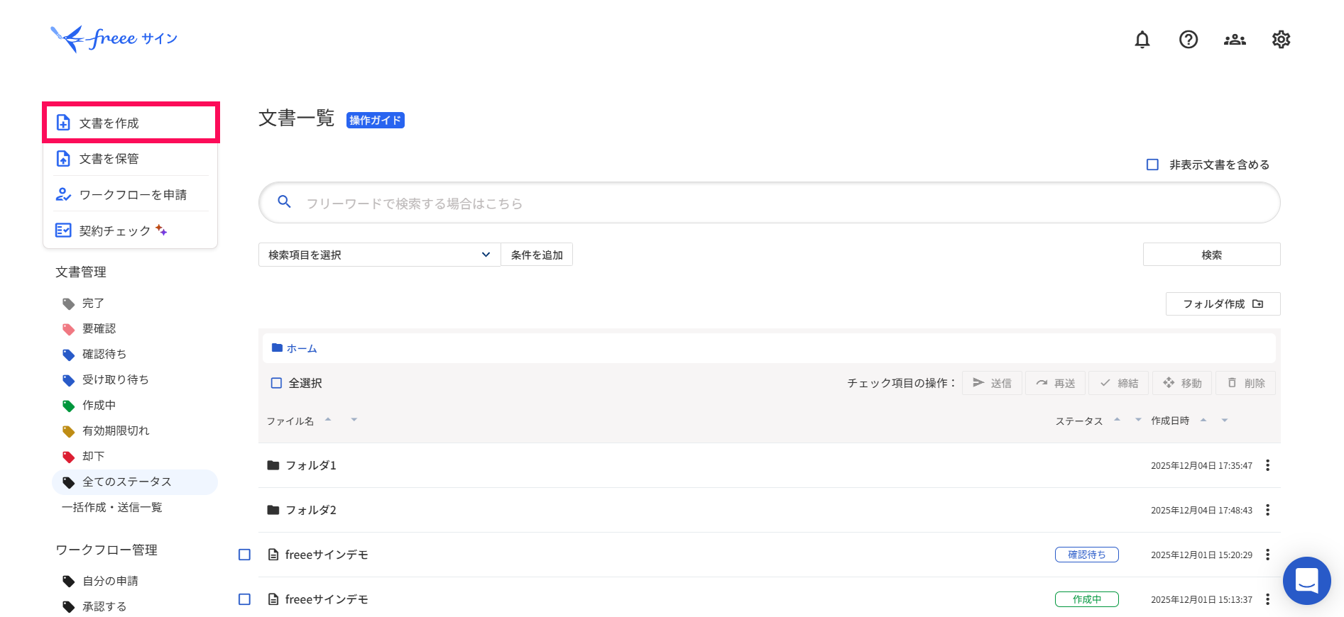Open the chat support bubble icon
Screen dimensions: 1344x617
1306,581
